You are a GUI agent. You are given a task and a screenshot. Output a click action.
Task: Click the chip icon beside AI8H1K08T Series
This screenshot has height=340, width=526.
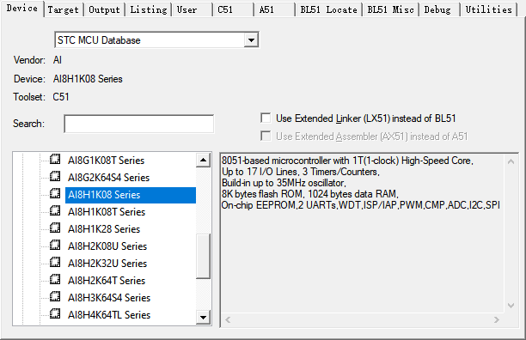coord(55,210)
